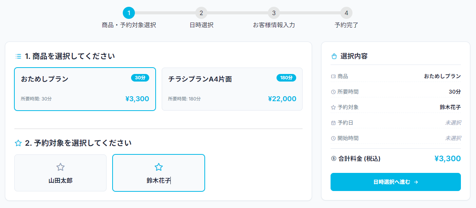
Task: Go to step 2 日時選択
Action: click(x=201, y=13)
